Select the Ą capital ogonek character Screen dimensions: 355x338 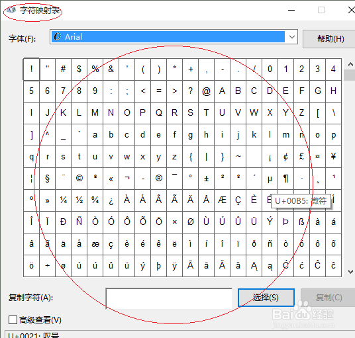point(254,266)
